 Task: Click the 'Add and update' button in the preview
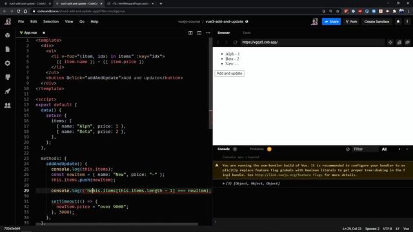point(230,73)
